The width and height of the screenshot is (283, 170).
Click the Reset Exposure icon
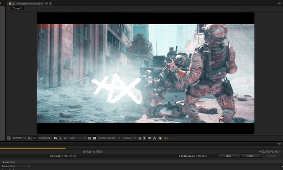coord(160,138)
